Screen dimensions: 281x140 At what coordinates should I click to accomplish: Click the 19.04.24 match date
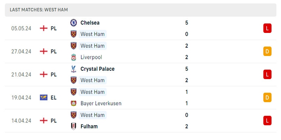pos(21,98)
